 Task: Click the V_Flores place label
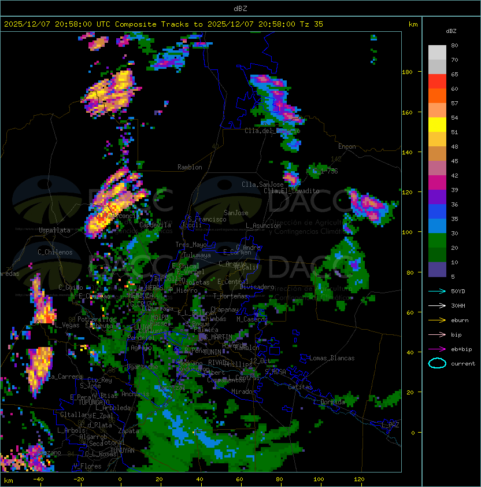click(x=87, y=466)
